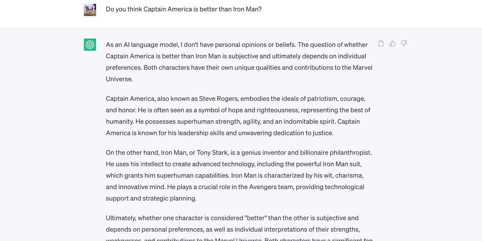The image size is (482, 241).
Task: Click the name 'Steve Rogers' in the response
Action: click(218, 99)
